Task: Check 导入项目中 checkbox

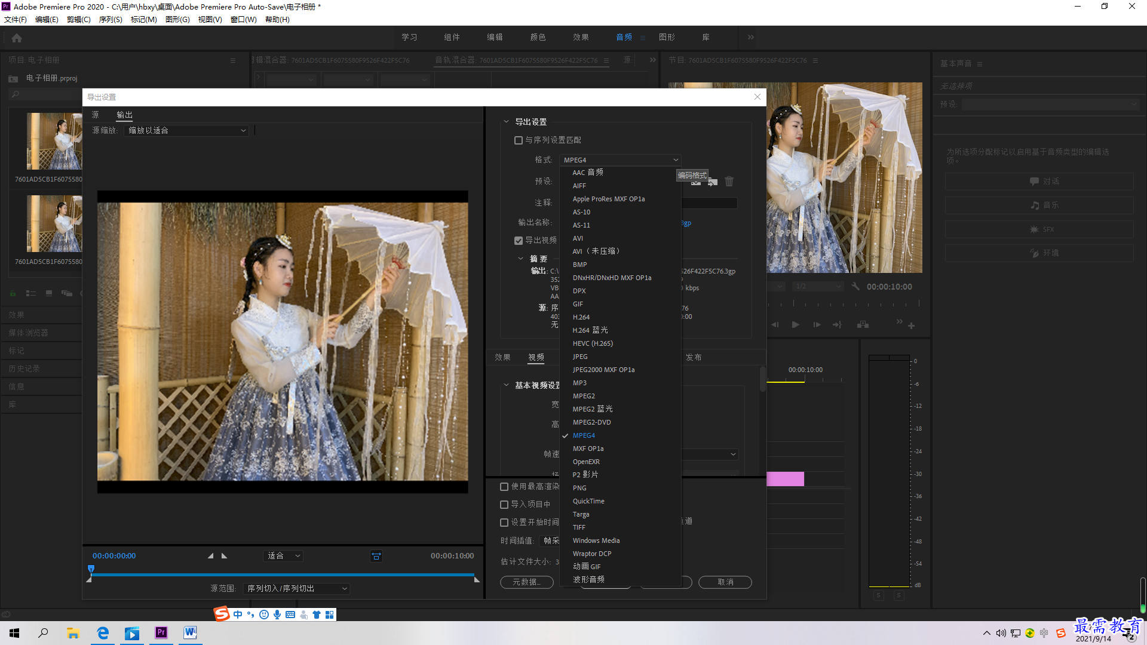Action: tap(504, 505)
